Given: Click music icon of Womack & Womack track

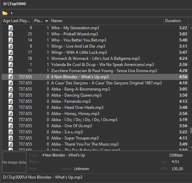Looking at the screenshot, I should 11,59.
